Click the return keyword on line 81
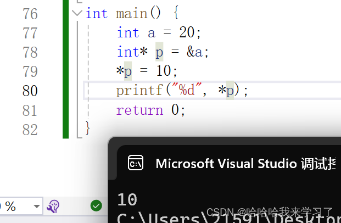The width and height of the screenshot is (341, 223). (x=139, y=110)
